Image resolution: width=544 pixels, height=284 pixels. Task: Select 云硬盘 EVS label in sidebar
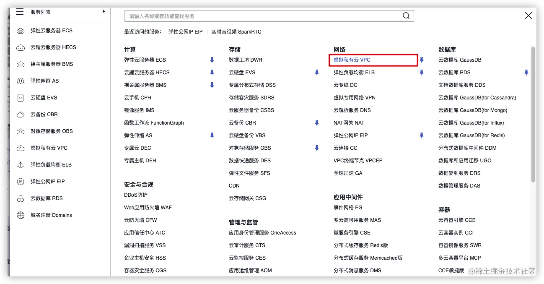(x=44, y=98)
